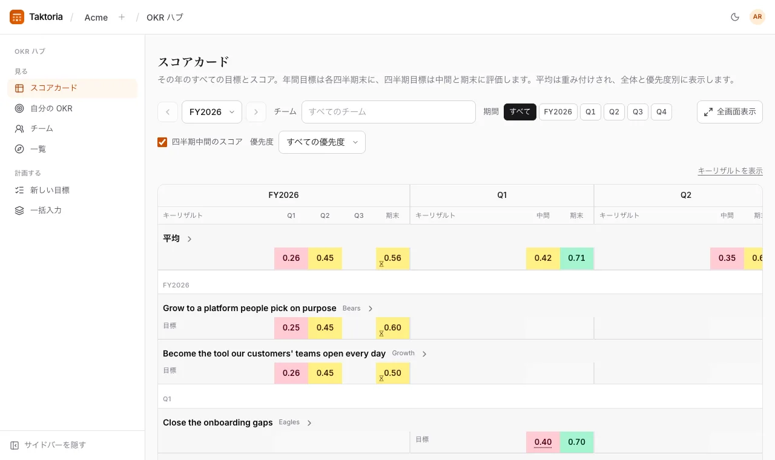This screenshot has width=775, height=460.
Task: Select the Q2 period filter
Action: (x=614, y=112)
